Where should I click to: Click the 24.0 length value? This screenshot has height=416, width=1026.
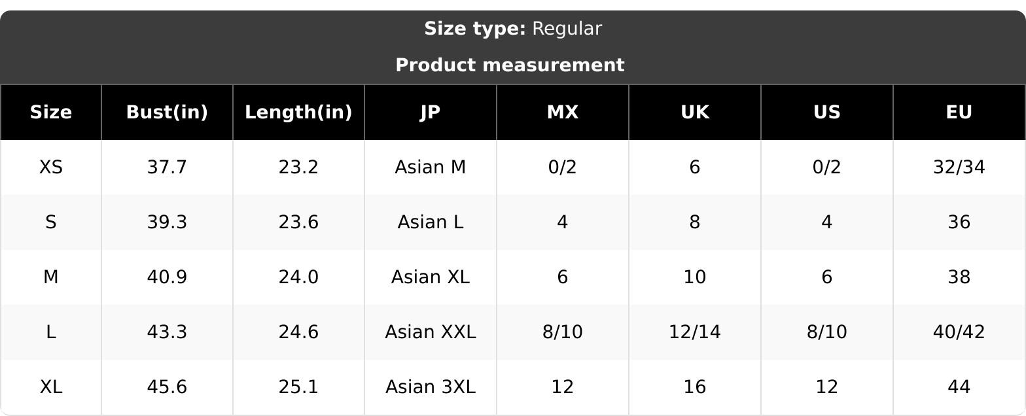[298, 277]
